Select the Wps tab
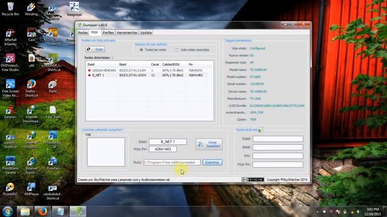Viewport: 387px width, 217px height. 94,32
